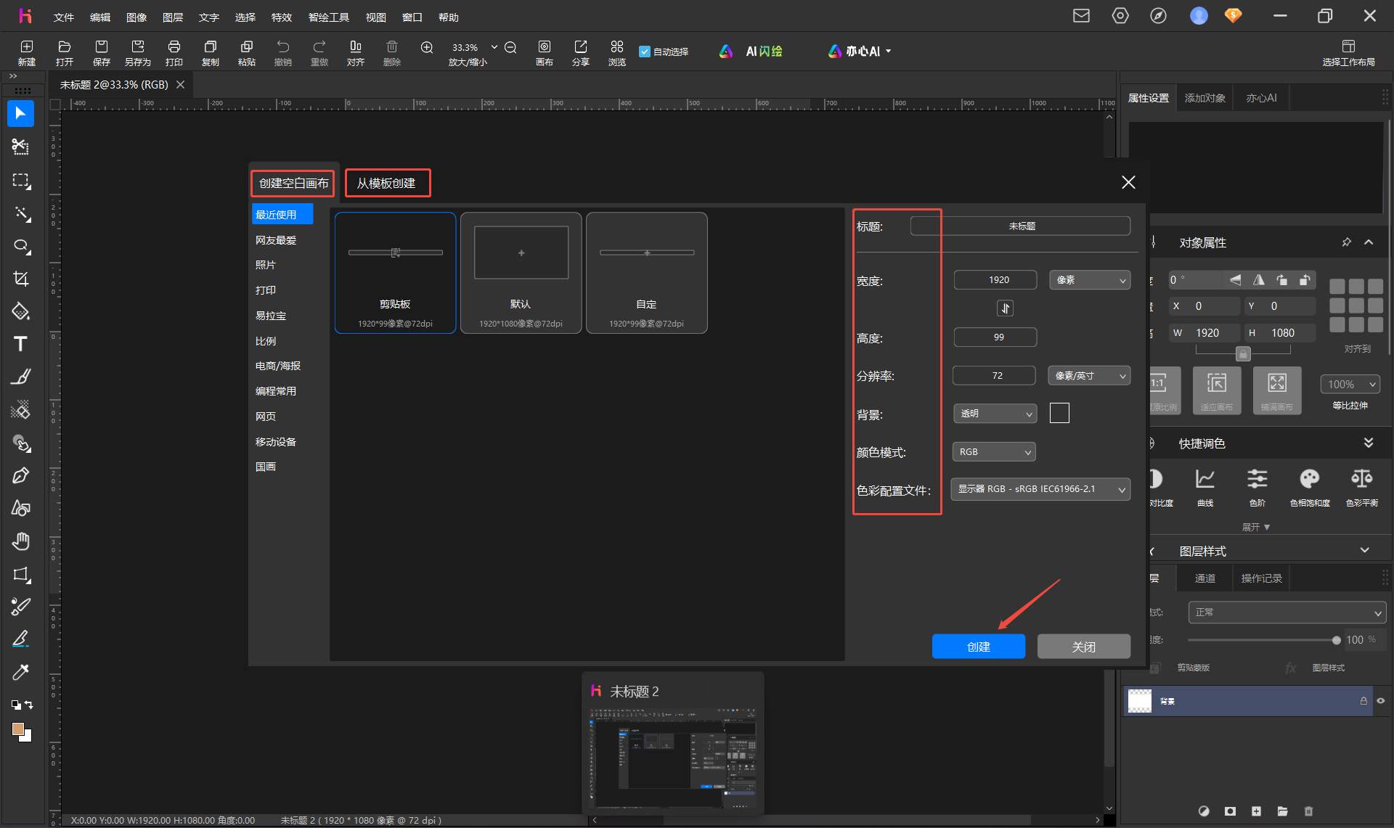The height and width of the screenshot is (828, 1394).
Task: Select the Crop tool
Action: (x=20, y=279)
